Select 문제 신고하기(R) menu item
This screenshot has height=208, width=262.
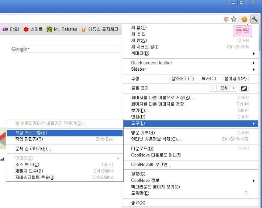click(65, 149)
